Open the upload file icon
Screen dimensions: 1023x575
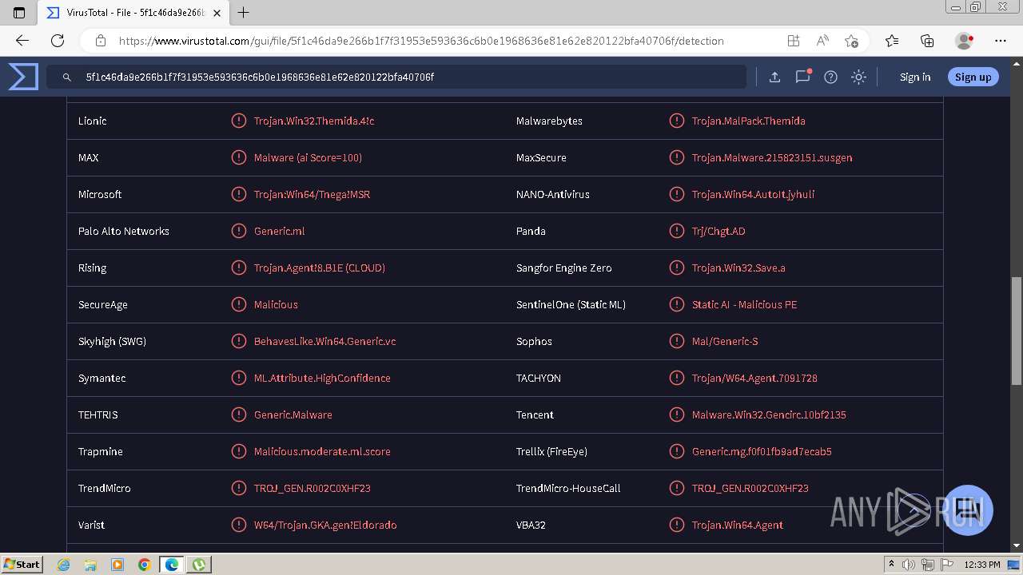pyautogui.click(x=774, y=77)
